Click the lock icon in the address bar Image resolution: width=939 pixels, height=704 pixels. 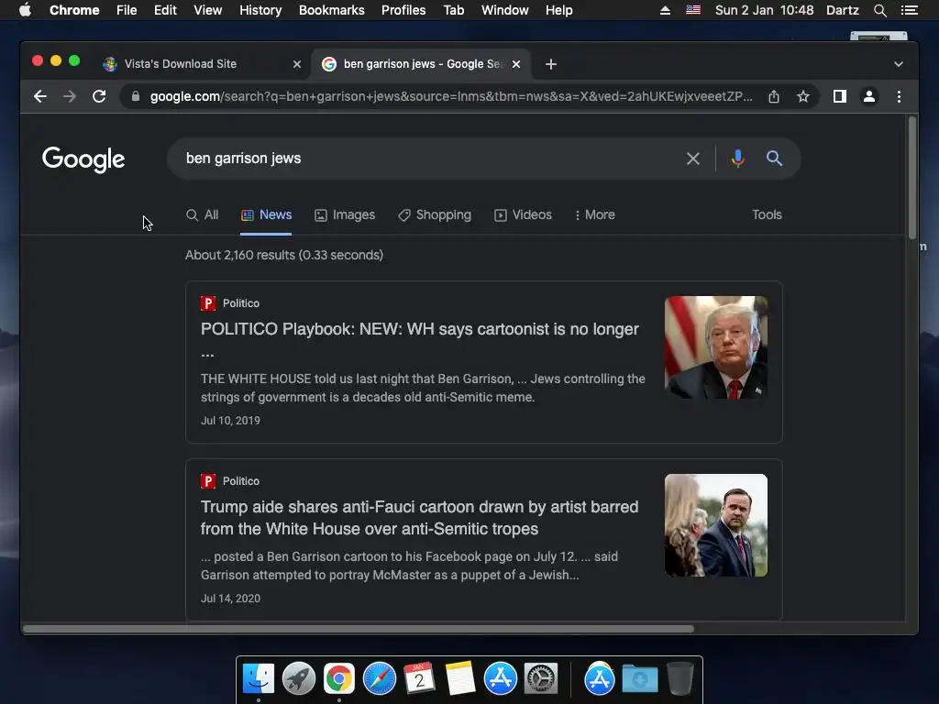(x=136, y=96)
